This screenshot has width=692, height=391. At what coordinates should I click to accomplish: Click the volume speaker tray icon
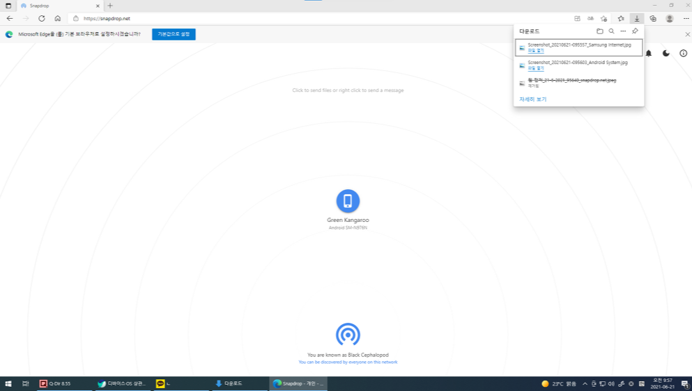pos(611,383)
